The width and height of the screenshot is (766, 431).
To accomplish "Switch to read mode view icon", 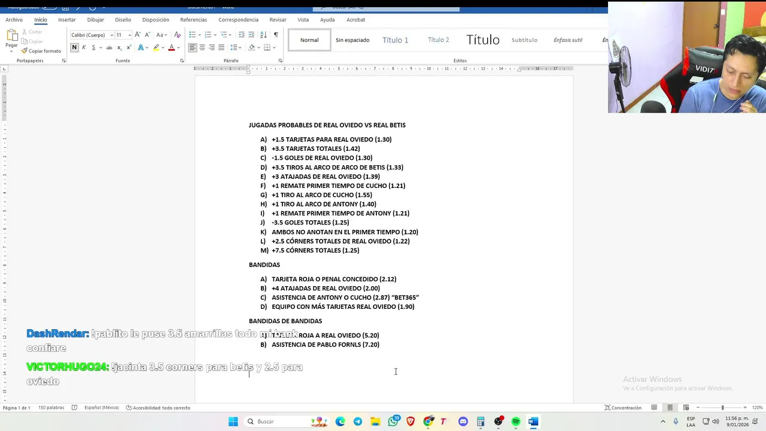I will point(654,408).
